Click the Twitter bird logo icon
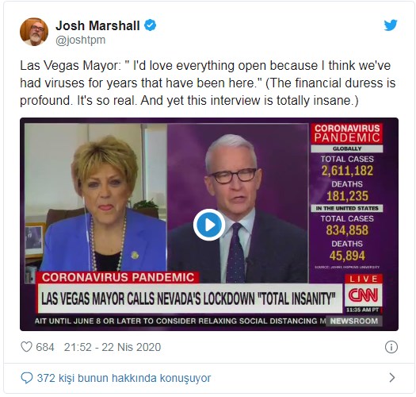The image size is (416, 397). [391, 25]
